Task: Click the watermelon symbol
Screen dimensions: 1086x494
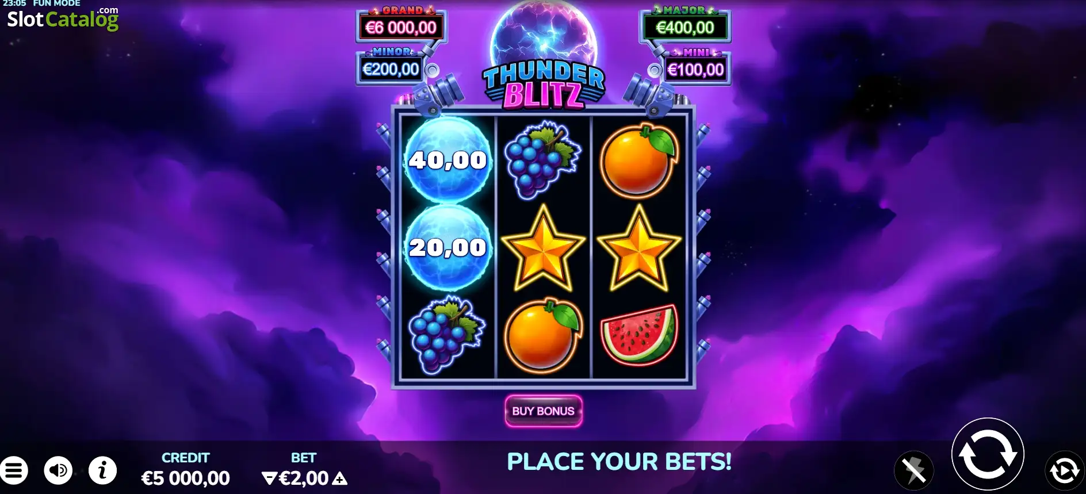Action: (639, 335)
